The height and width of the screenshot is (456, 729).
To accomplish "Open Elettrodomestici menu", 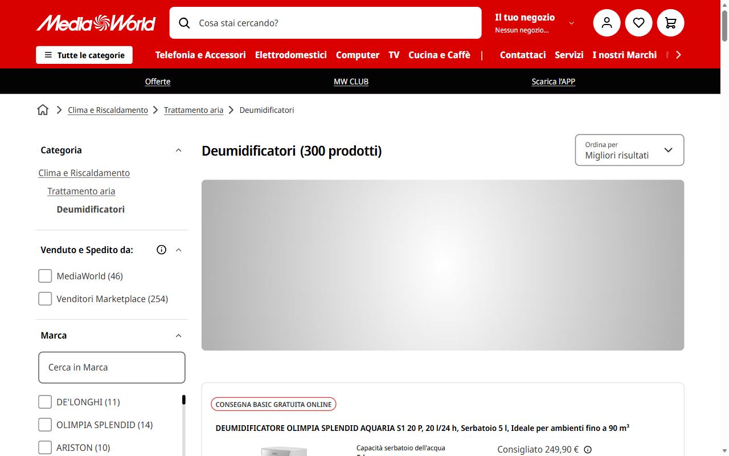I will tap(291, 55).
